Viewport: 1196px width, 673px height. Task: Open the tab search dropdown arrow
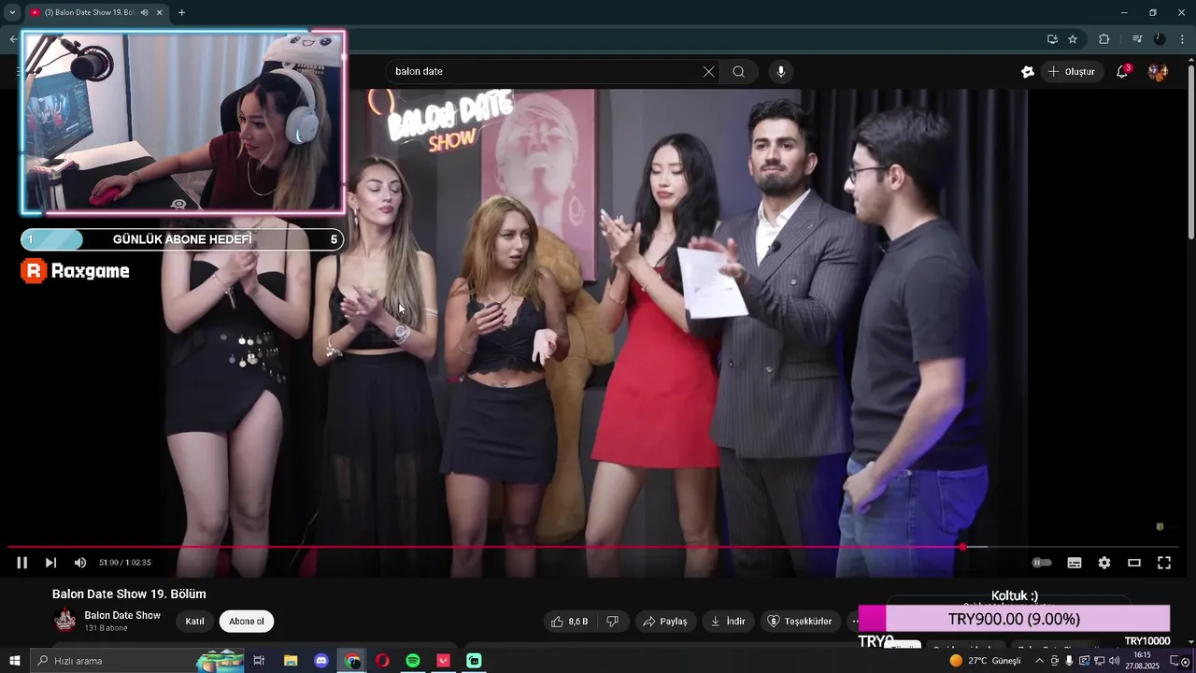tap(12, 12)
